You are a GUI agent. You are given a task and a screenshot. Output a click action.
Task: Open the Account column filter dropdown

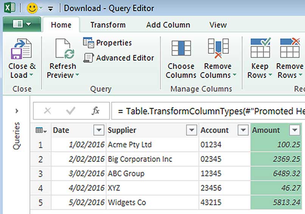[243, 131]
